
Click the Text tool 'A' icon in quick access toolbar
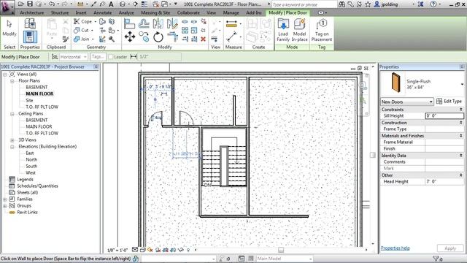111,4
